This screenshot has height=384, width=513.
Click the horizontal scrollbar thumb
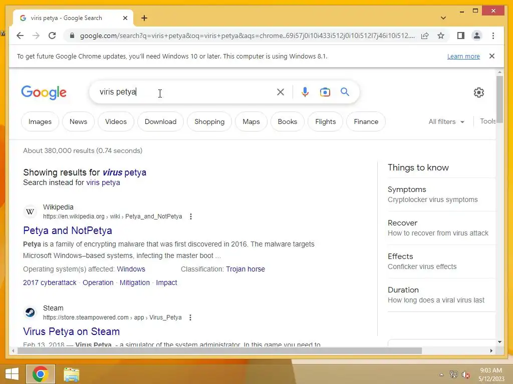219,350
